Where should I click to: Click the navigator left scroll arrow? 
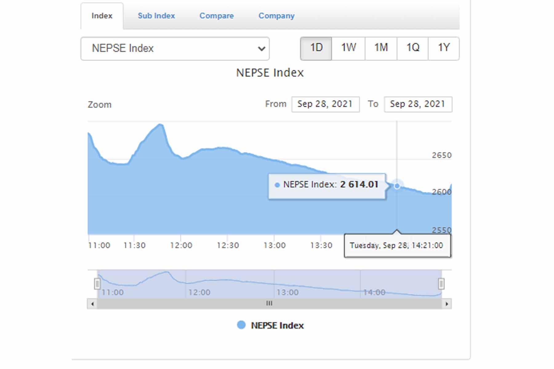click(x=92, y=304)
